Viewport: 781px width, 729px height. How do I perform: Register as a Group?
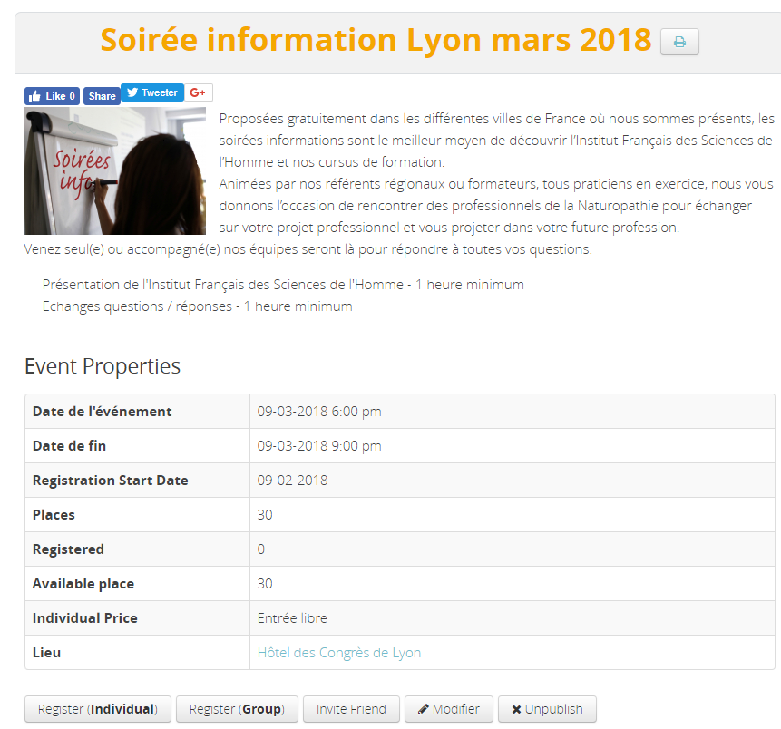[x=237, y=709]
